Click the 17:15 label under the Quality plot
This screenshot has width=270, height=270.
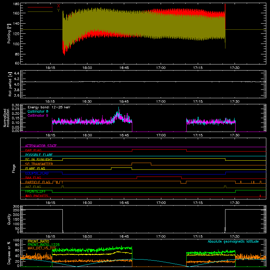(x=198, y=237)
